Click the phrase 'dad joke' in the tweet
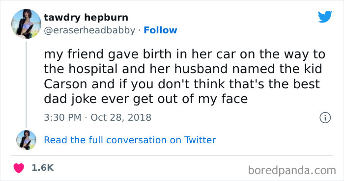The height and width of the screenshot is (181, 344). pyautogui.click(x=70, y=99)
